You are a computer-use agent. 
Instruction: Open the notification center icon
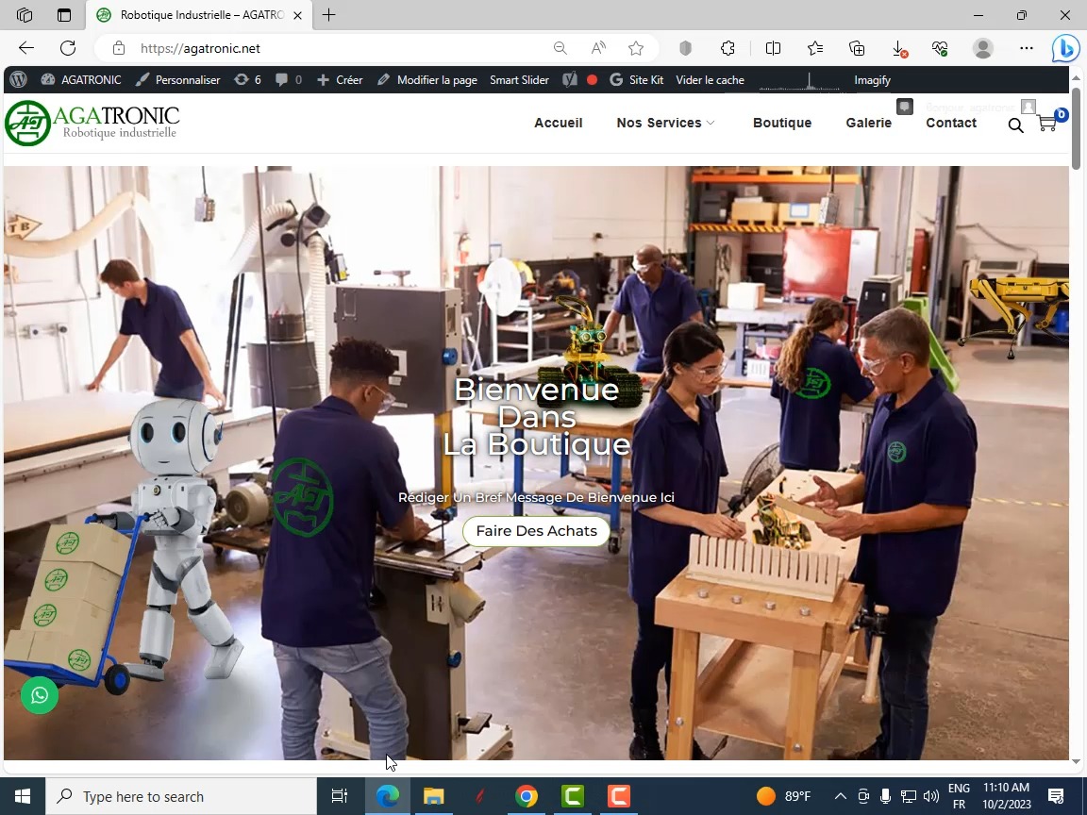1056,796
